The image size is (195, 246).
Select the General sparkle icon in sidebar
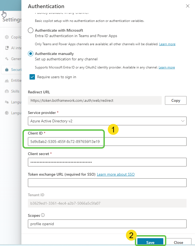click(6, 59)
